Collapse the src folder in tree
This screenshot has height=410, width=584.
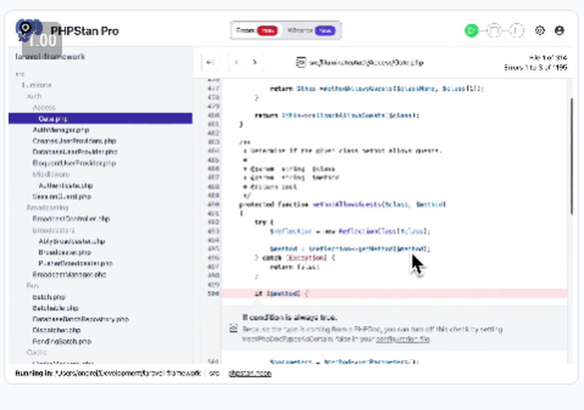click(x=20, y=74)
